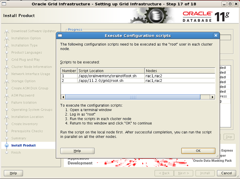Close the Oracle Grid Infrastructure window
The image size is (240, 179).
tap(236, 4)
